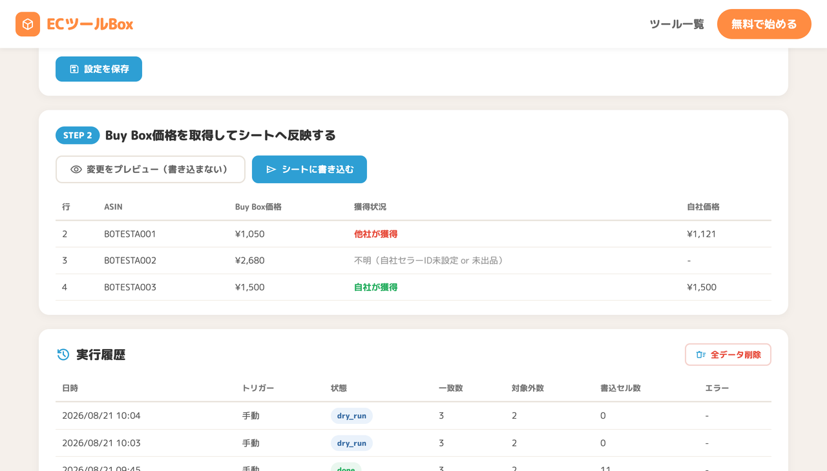
Task: Click the トリガー column header
Action: click(258, 388)
